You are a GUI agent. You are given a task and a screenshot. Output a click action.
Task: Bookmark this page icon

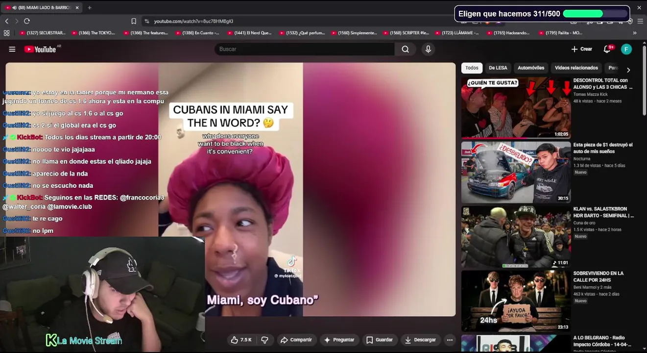coord(134,21)
